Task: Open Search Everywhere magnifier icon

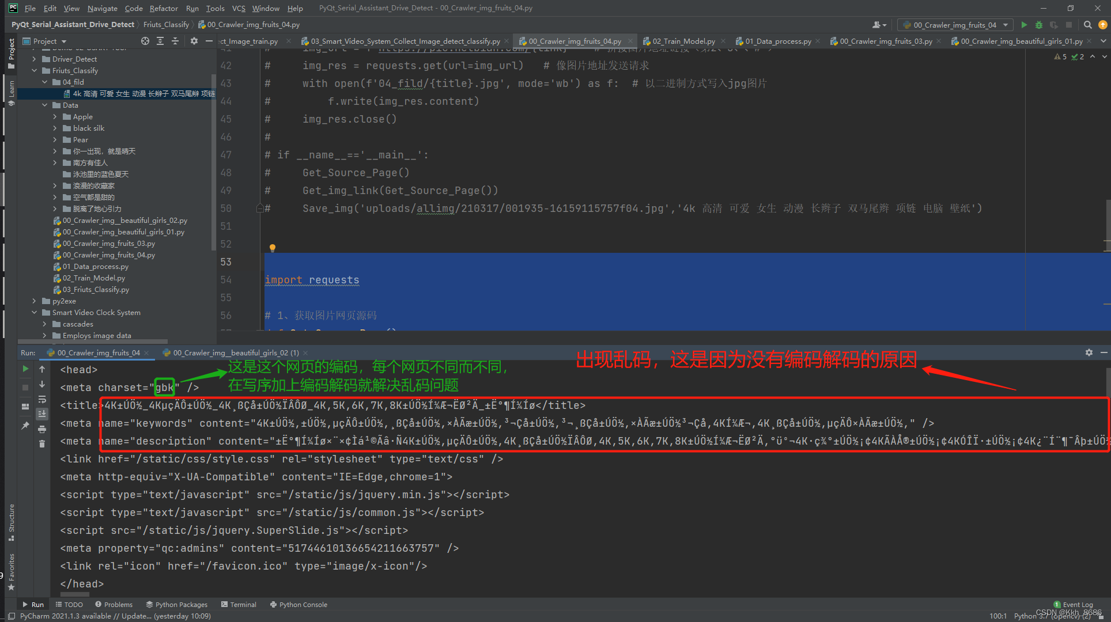Action: pos(1087,25)
